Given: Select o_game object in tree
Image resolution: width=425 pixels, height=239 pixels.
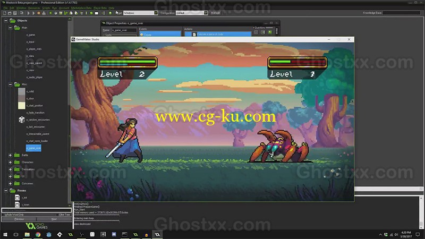Looking at the screenshot, I should click(31, 35).
